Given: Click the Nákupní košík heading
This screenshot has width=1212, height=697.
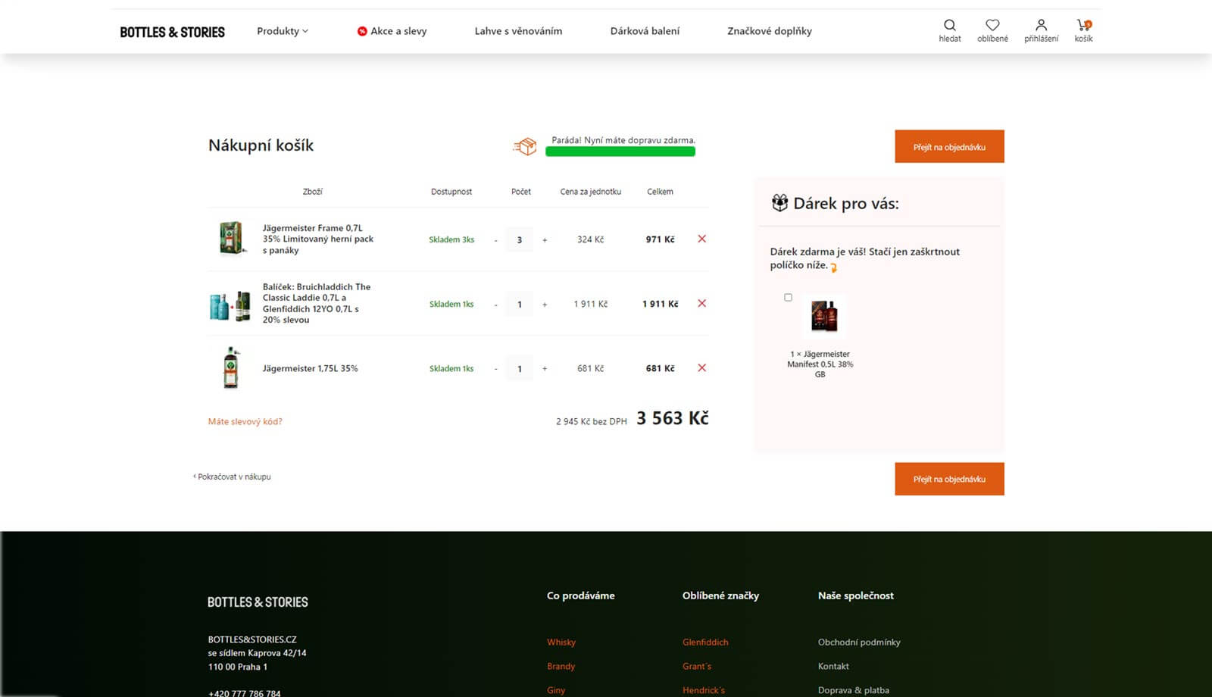Looking at the screenshot, I should 261,145.
